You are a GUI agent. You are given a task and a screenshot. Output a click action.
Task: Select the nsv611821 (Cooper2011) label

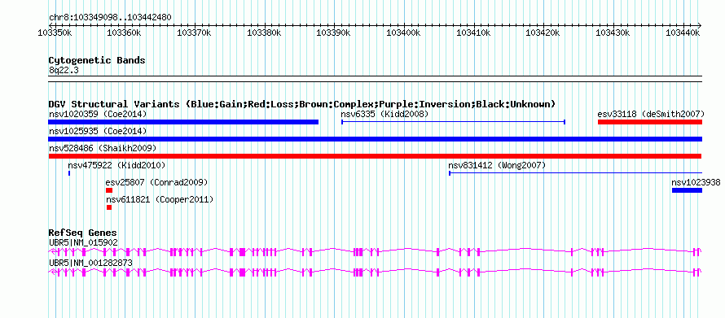[x=160, y=199]
